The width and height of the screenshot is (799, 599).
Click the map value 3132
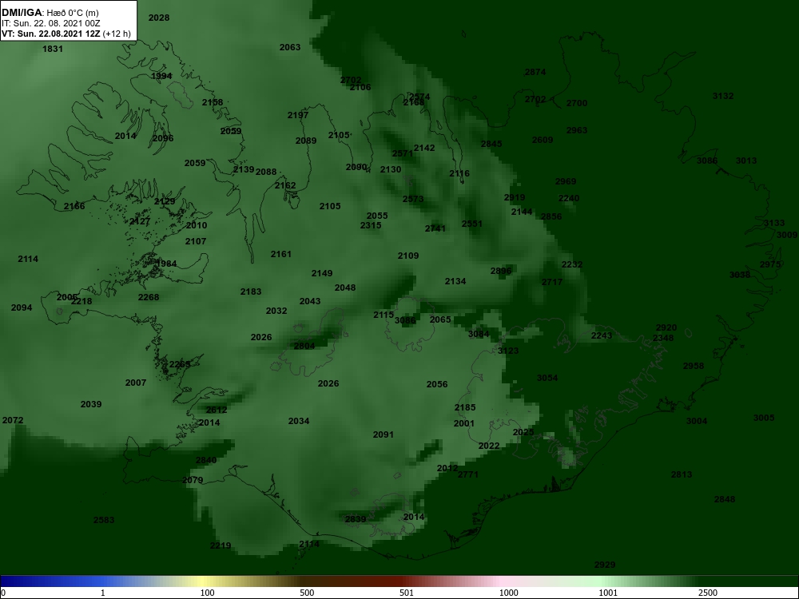coord(723,97)
